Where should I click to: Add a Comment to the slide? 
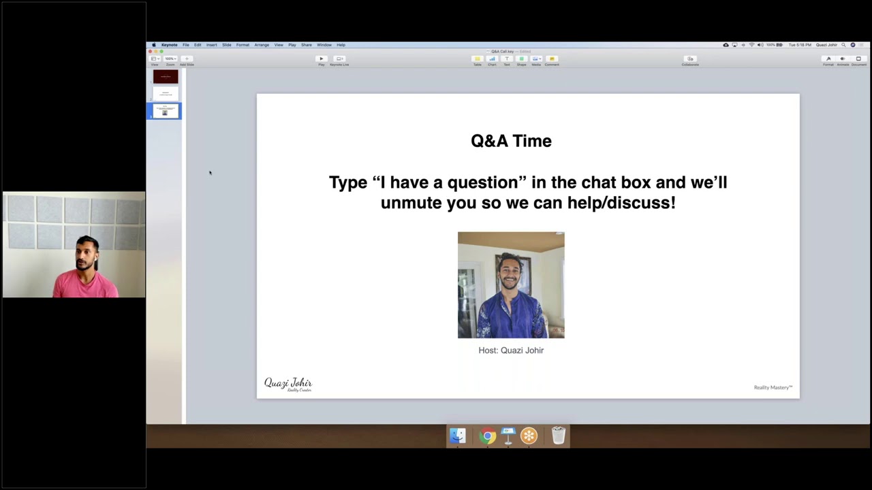tap(551, 59)
